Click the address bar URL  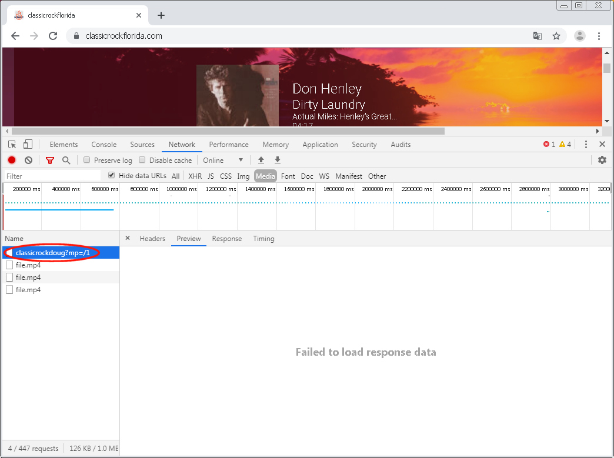(124, 36)
